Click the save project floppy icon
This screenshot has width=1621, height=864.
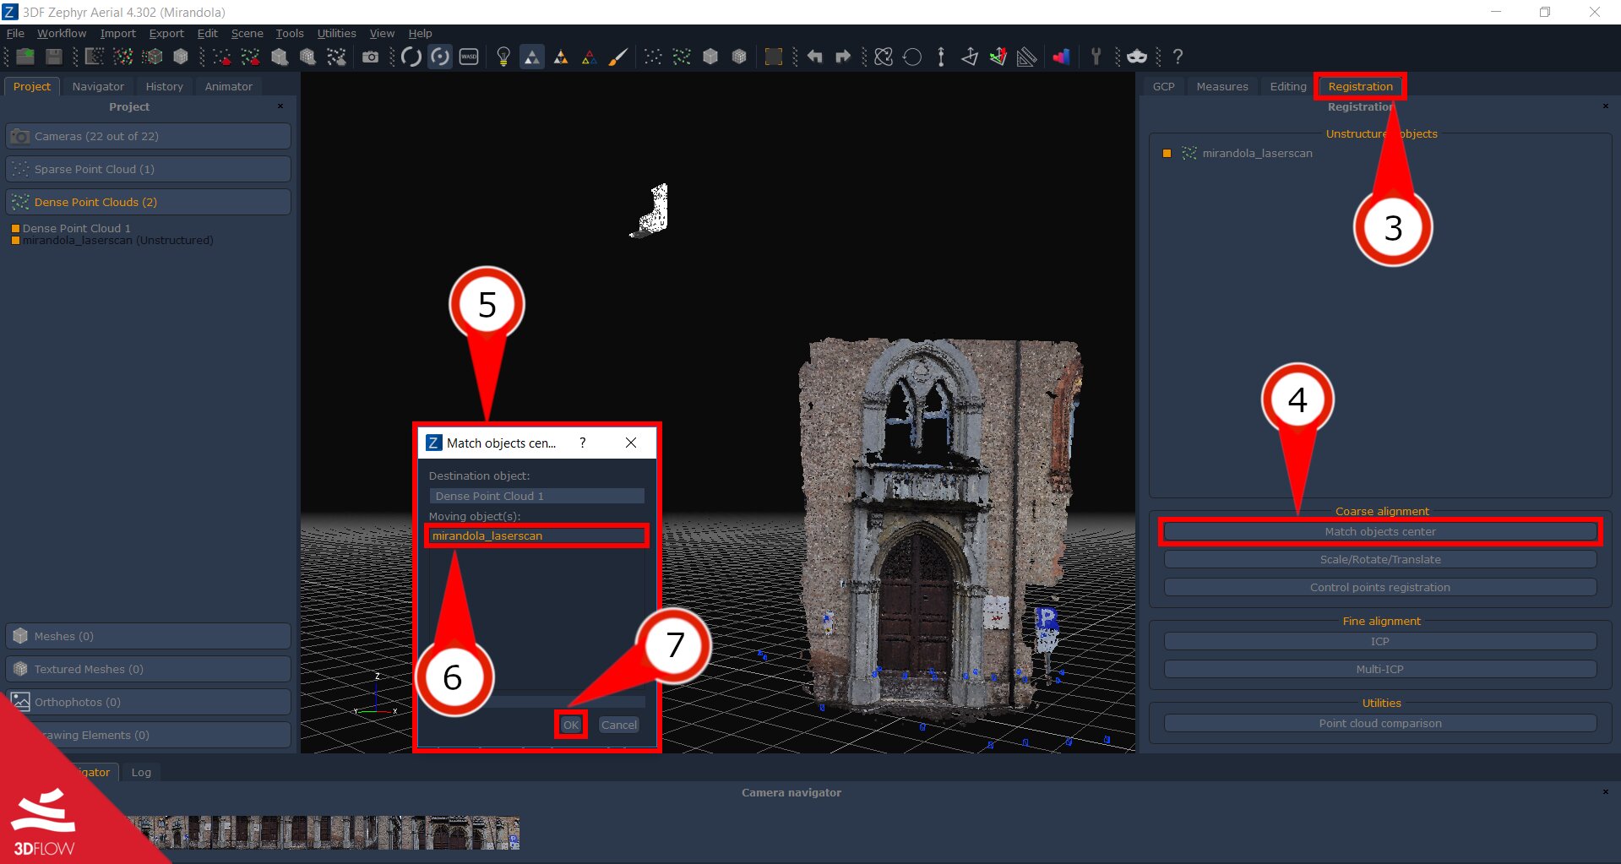[x=53, y=57]
